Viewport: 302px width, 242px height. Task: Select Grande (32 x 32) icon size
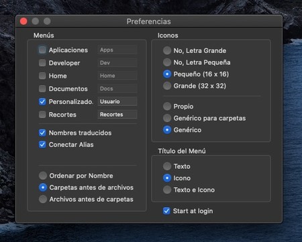click(x=167, y=86)
